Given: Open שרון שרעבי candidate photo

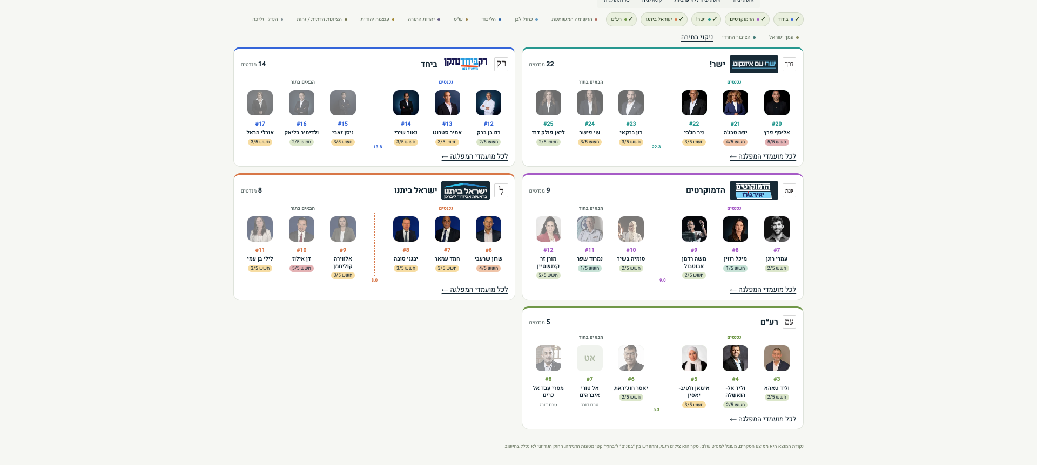Looking at the screenshot, I should tap(489, 229).
